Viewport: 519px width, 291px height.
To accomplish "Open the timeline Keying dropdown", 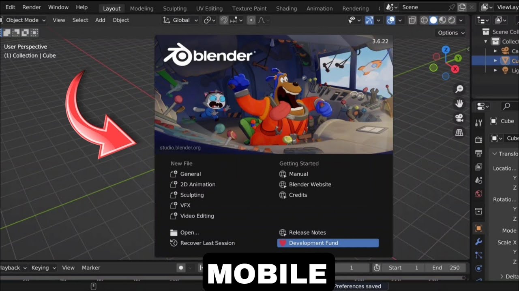I will (x=43, y=268).
